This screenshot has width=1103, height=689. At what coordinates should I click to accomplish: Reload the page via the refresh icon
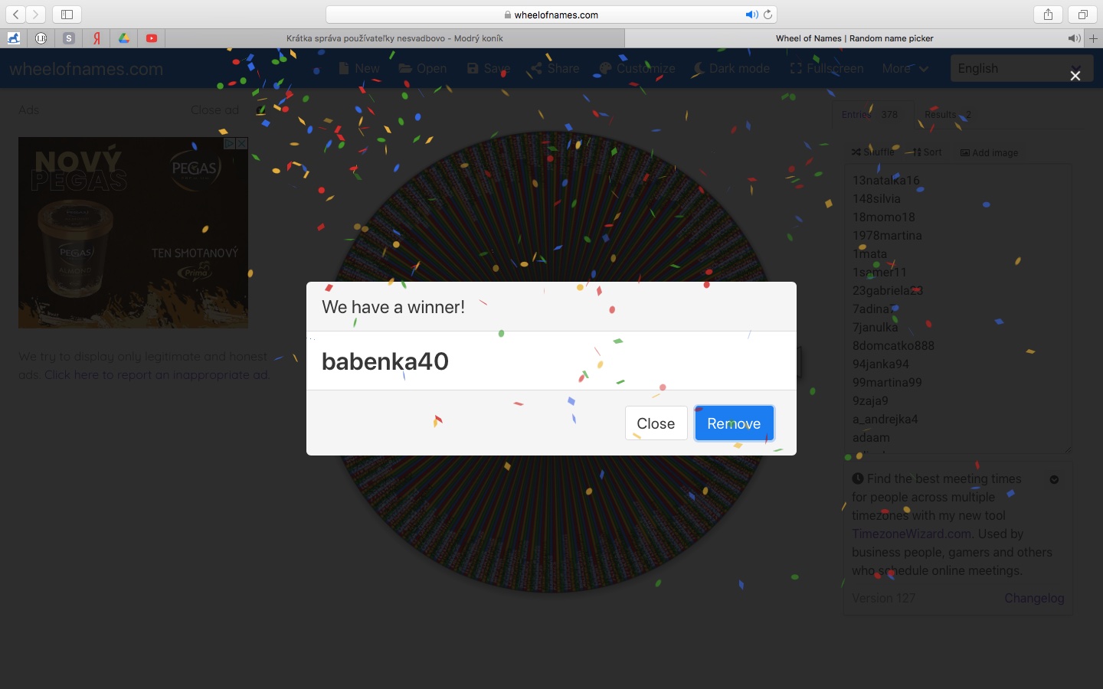coord(768,15)
